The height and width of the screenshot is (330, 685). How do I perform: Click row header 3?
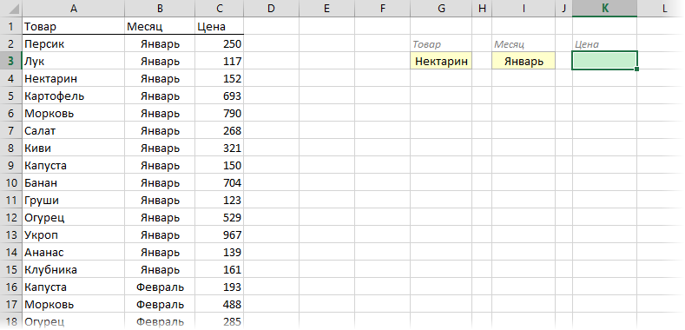point(11,61)
